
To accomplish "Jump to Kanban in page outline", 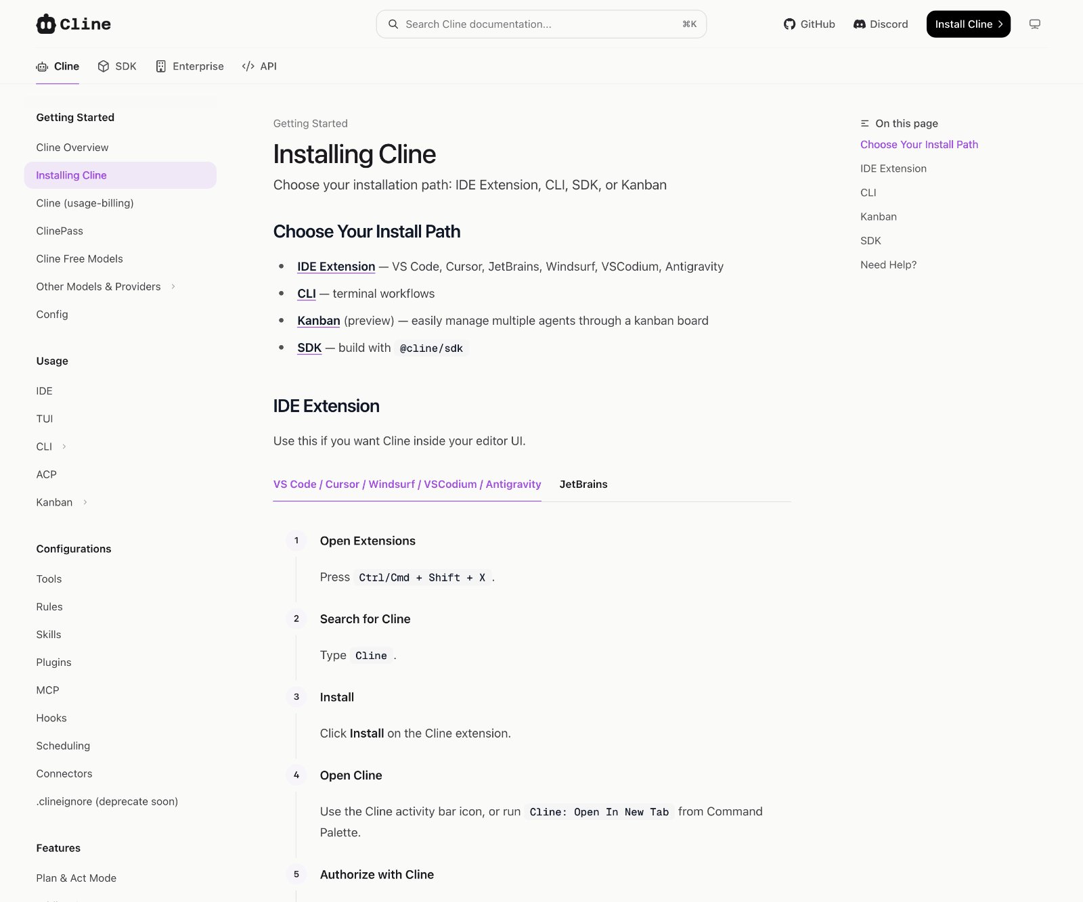I will point(879,217).
